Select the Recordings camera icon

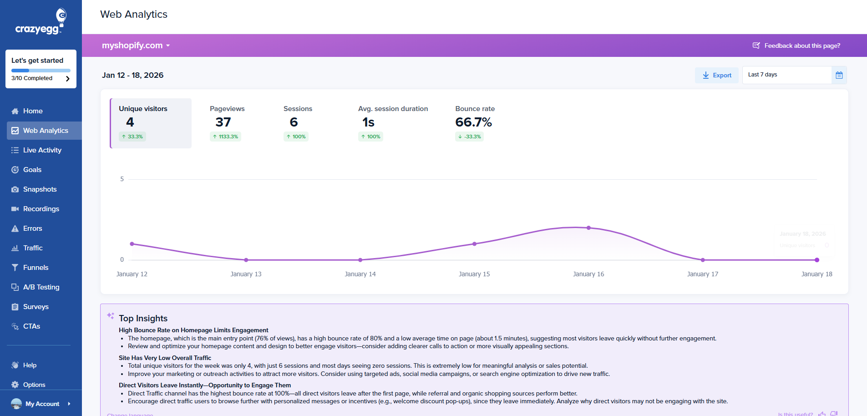click(x=15, y=209)
